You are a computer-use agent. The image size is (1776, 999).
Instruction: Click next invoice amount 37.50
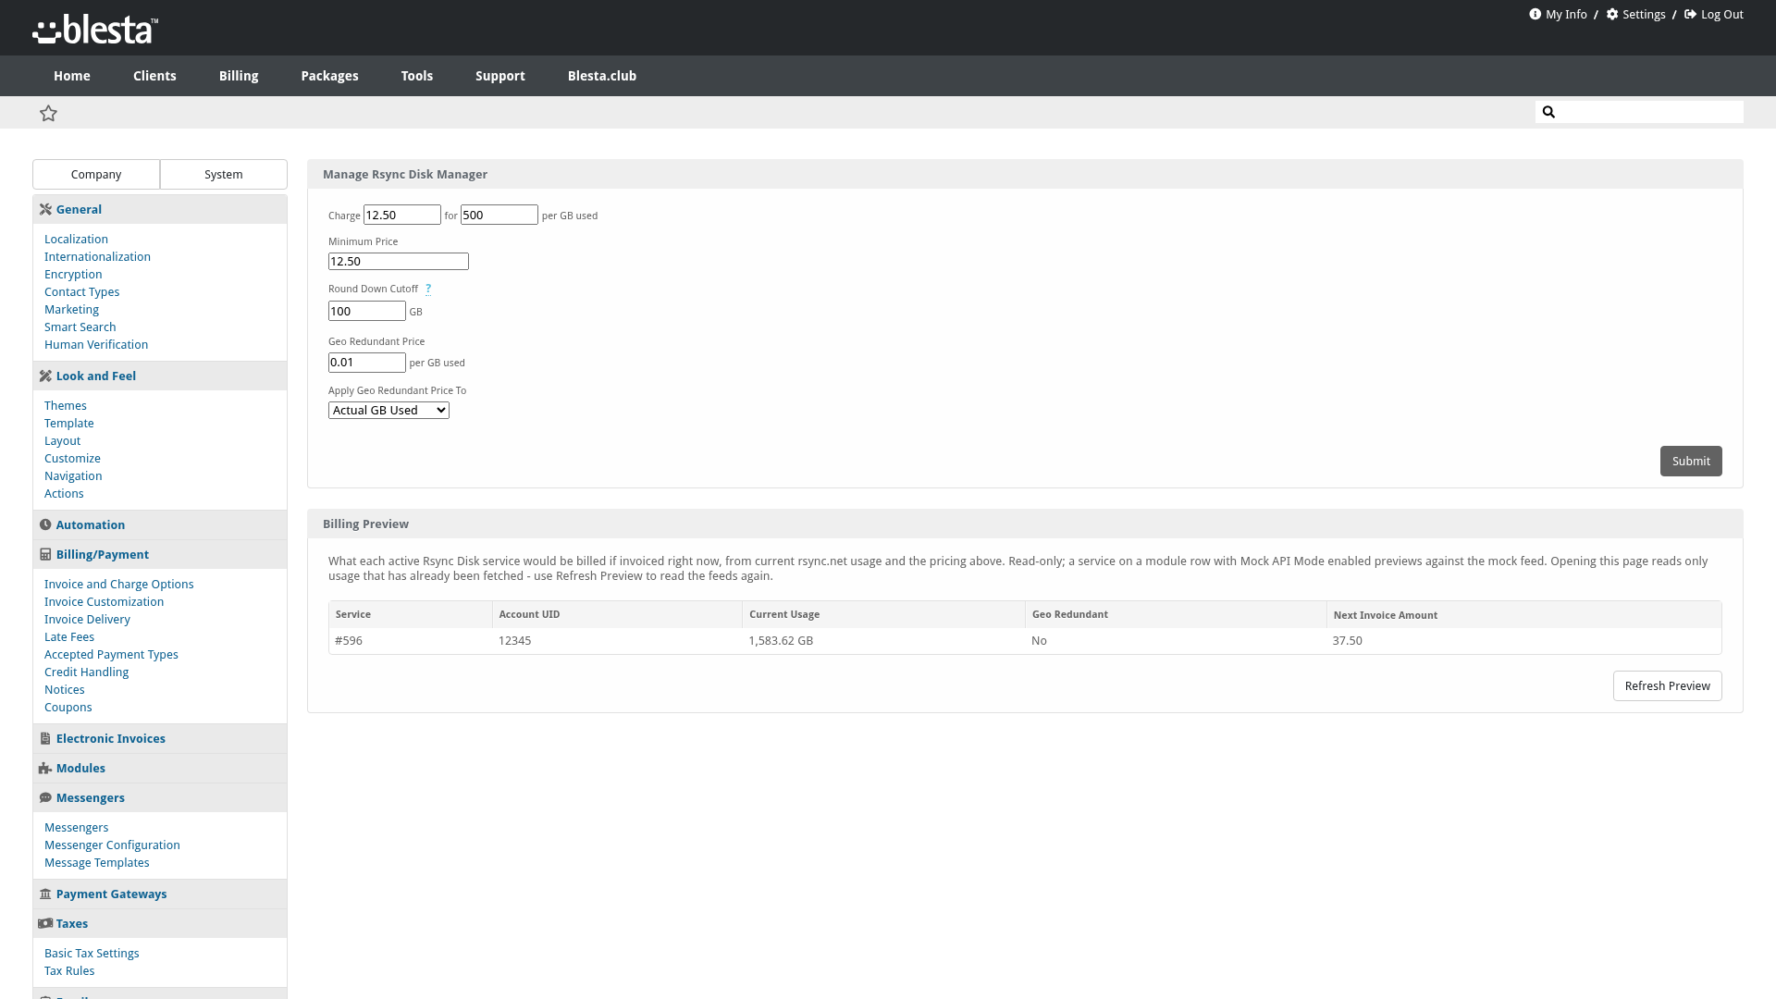coord(1347,640)
